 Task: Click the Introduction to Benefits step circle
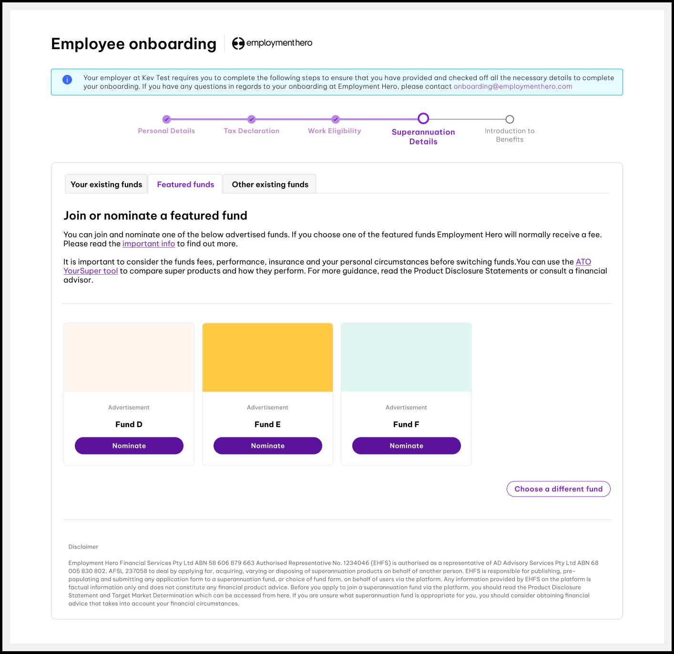510,119
